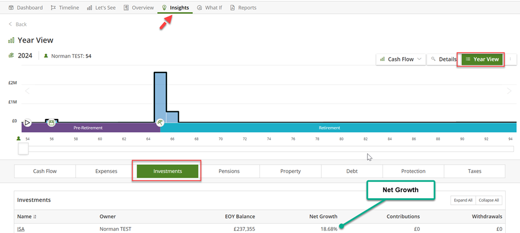
Task: Select the Pensions category tab
Action: coord(229,172)
